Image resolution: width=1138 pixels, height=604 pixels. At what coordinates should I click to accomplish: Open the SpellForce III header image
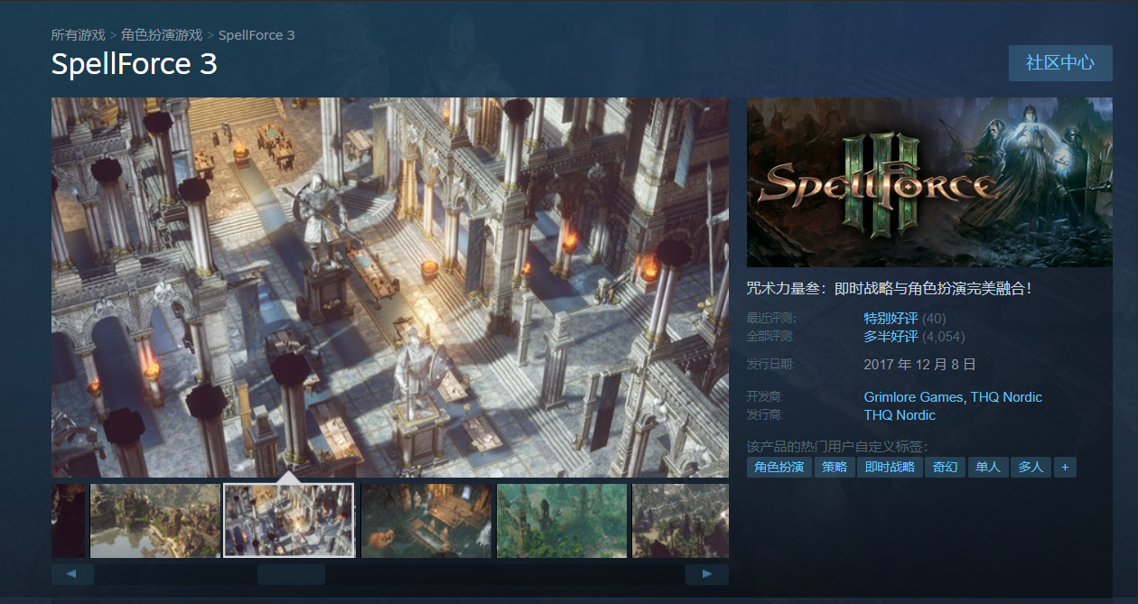pyautogui.click(x=929, y=181)
